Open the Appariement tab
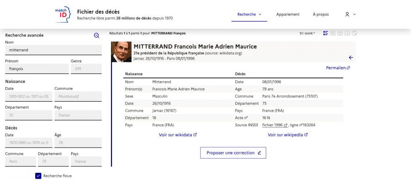Image resolution: width=411 pixels, height=181 pixels. coord(288,15)
